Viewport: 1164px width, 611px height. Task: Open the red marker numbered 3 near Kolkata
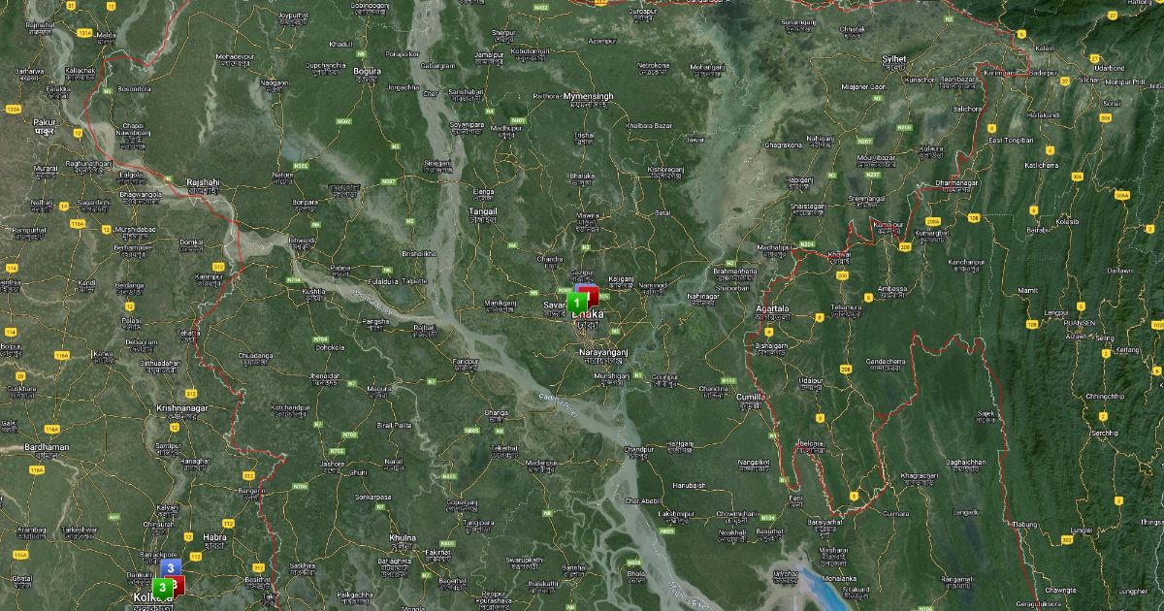click(178, 583)
